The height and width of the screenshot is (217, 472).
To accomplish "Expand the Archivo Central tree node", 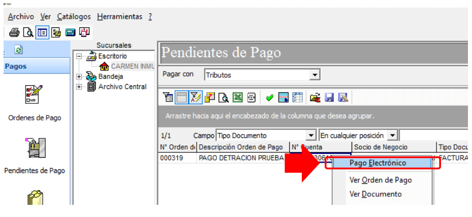I will (x=79, y=87).
